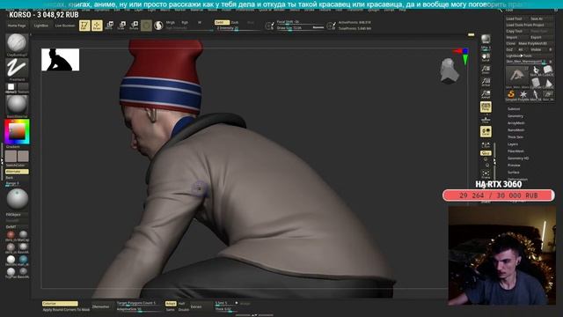563x317 pixels.
Task: Toggle Persp perspective button
Action: (486, 107)
